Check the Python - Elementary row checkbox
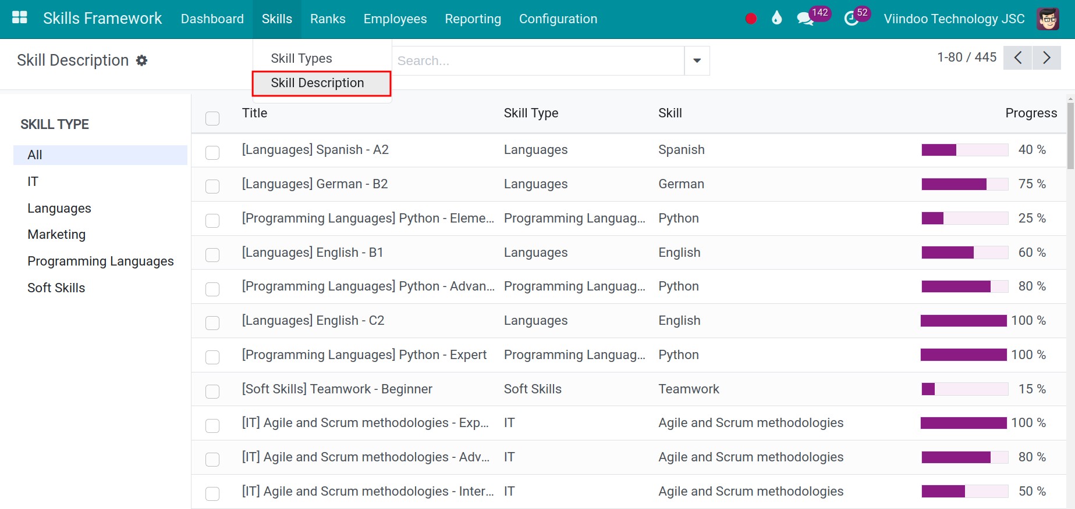The width and height of the screenshot is (1075, 509). click(x=212, y=221)
